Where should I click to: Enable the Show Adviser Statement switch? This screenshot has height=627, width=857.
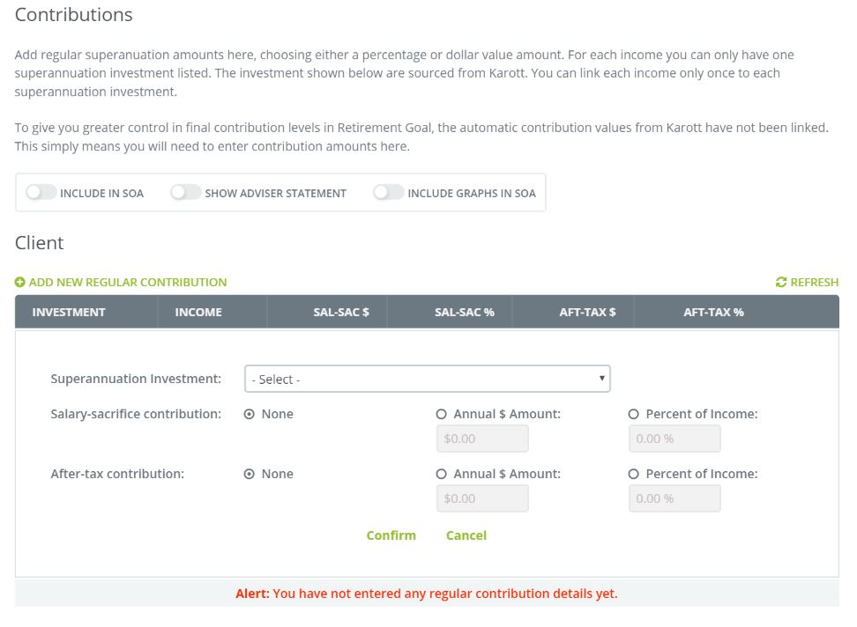pos(185,193)
